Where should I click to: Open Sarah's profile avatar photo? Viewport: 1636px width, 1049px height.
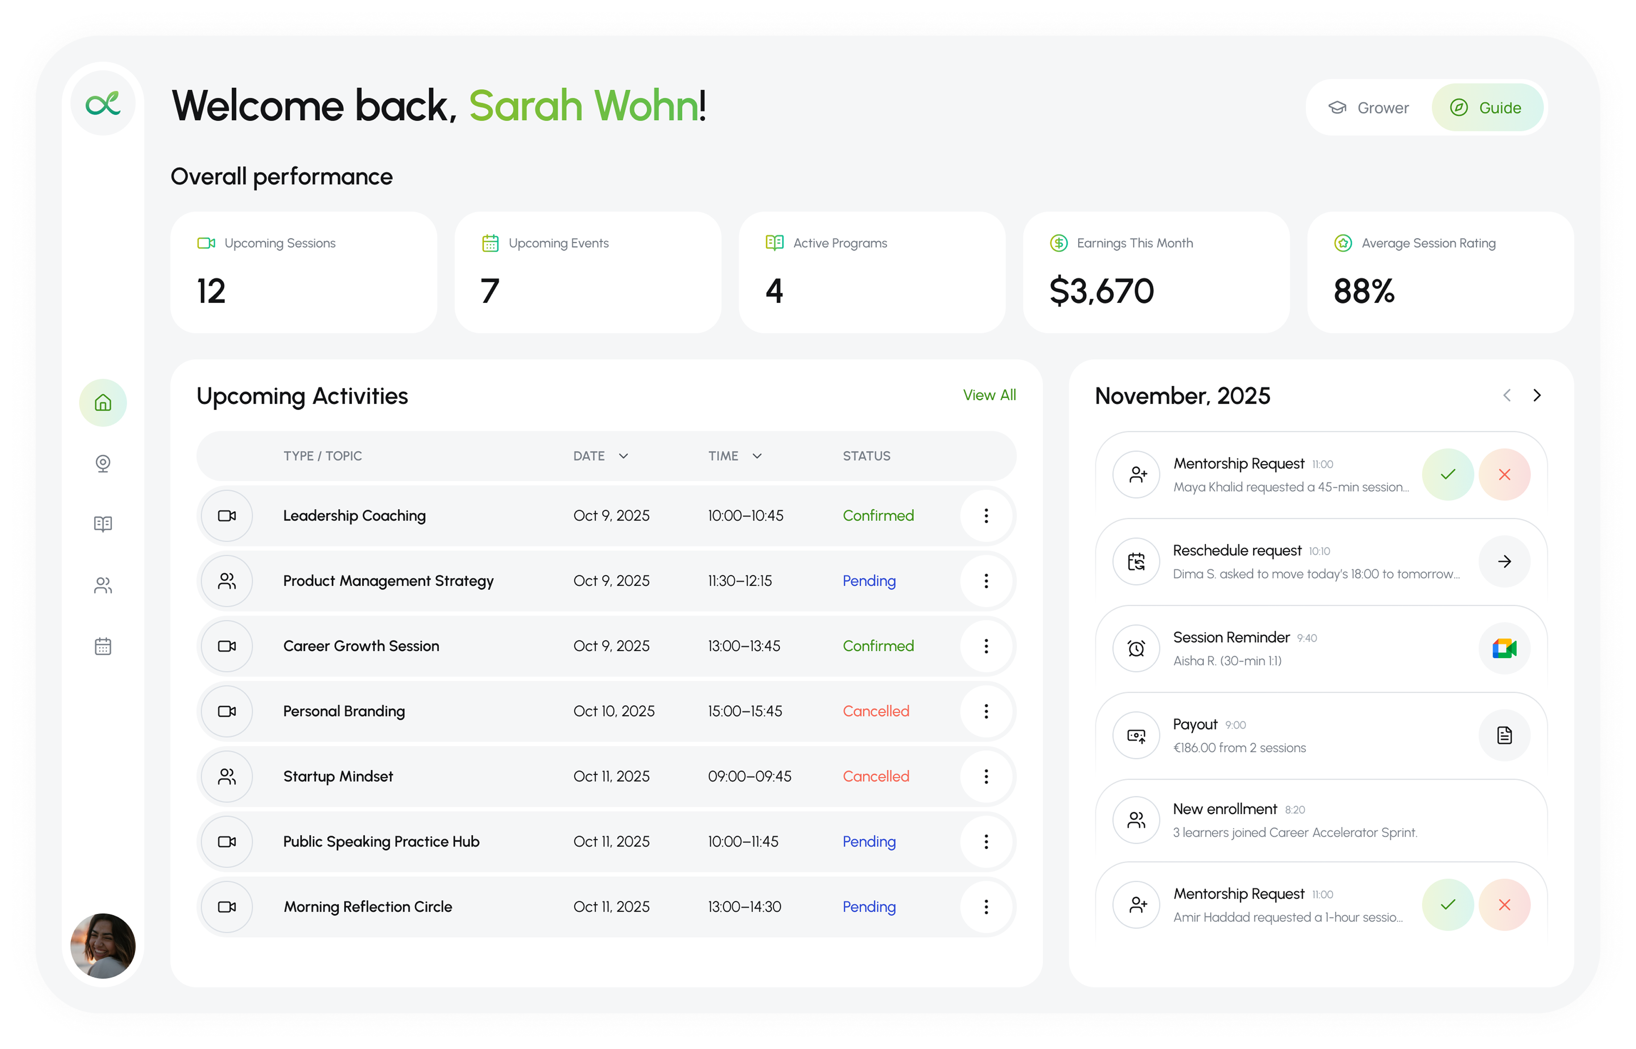103,946
